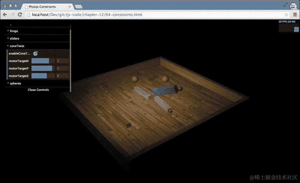Click the Close Controls button
The width and height of the screenshot is (300, 183).
[38, 90]
